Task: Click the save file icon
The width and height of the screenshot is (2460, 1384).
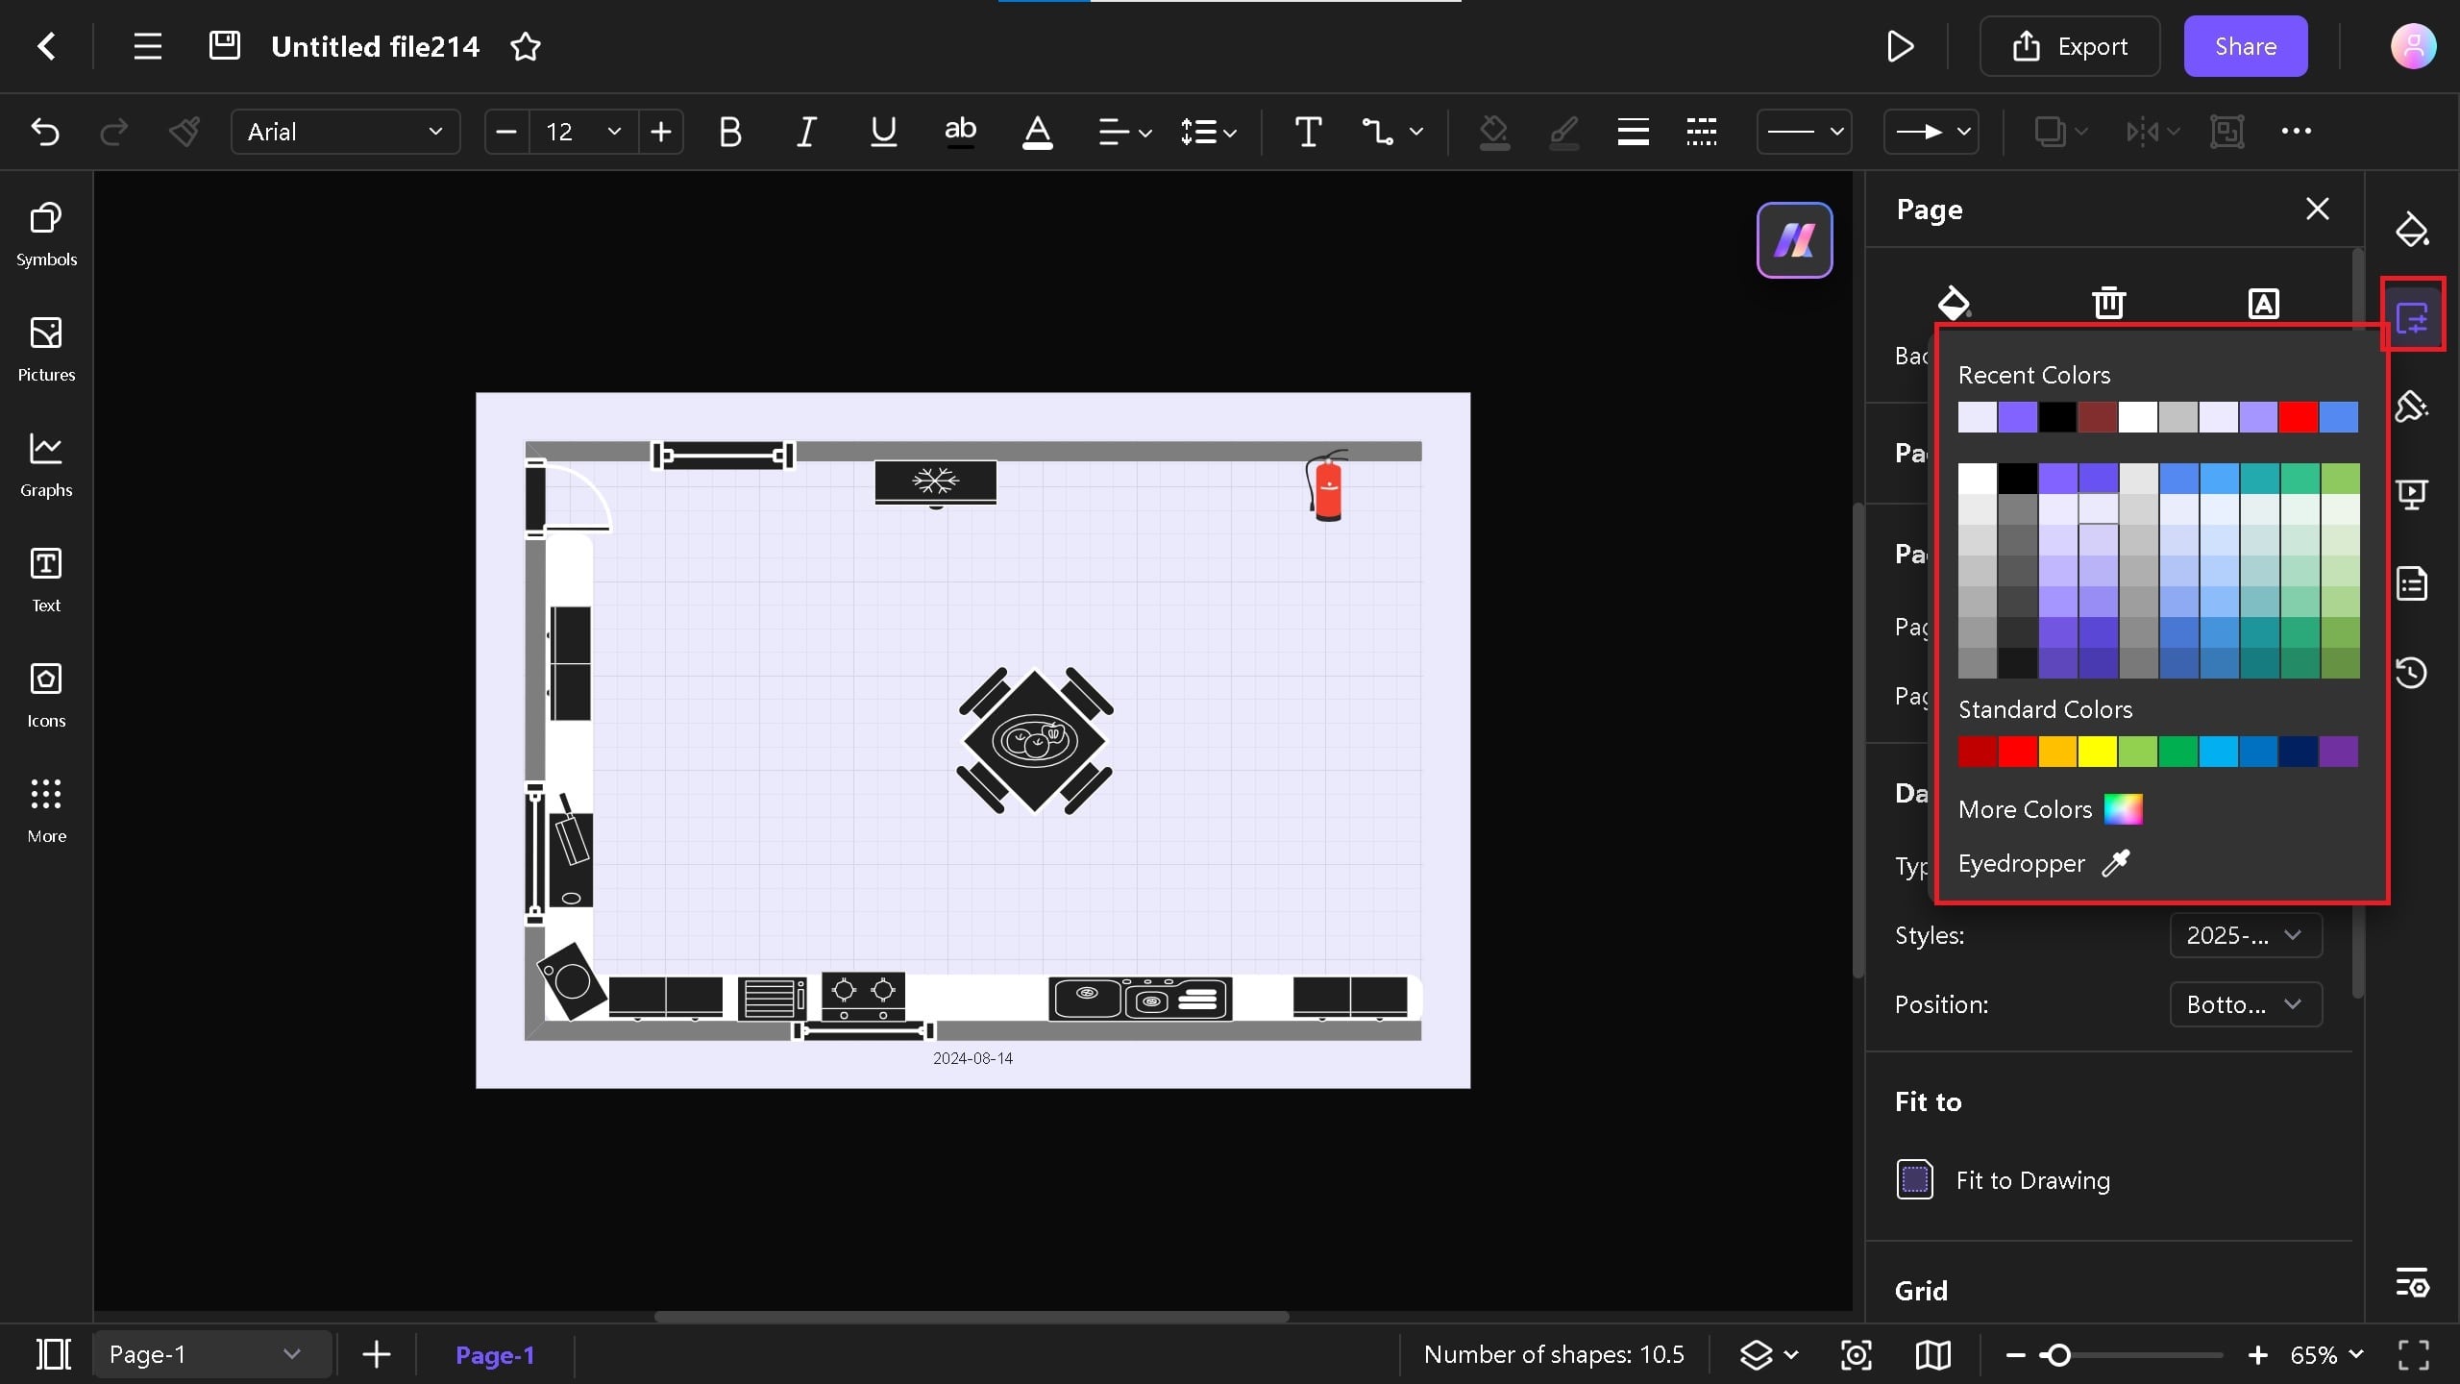Action: pyautogui.click(x=225, y=45)
